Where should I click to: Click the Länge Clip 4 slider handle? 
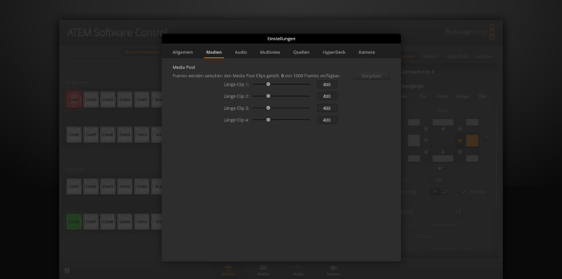(x=268, y=120)
